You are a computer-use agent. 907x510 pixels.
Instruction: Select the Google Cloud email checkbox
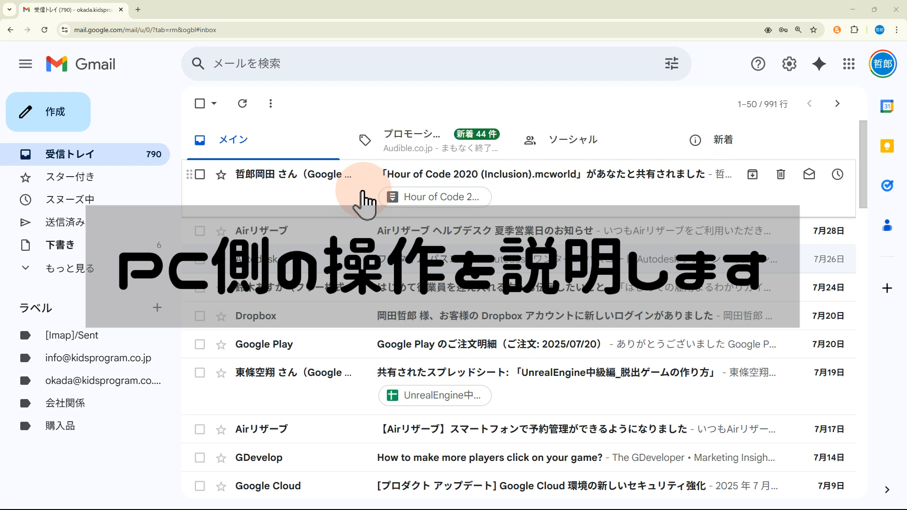point(200,486)
